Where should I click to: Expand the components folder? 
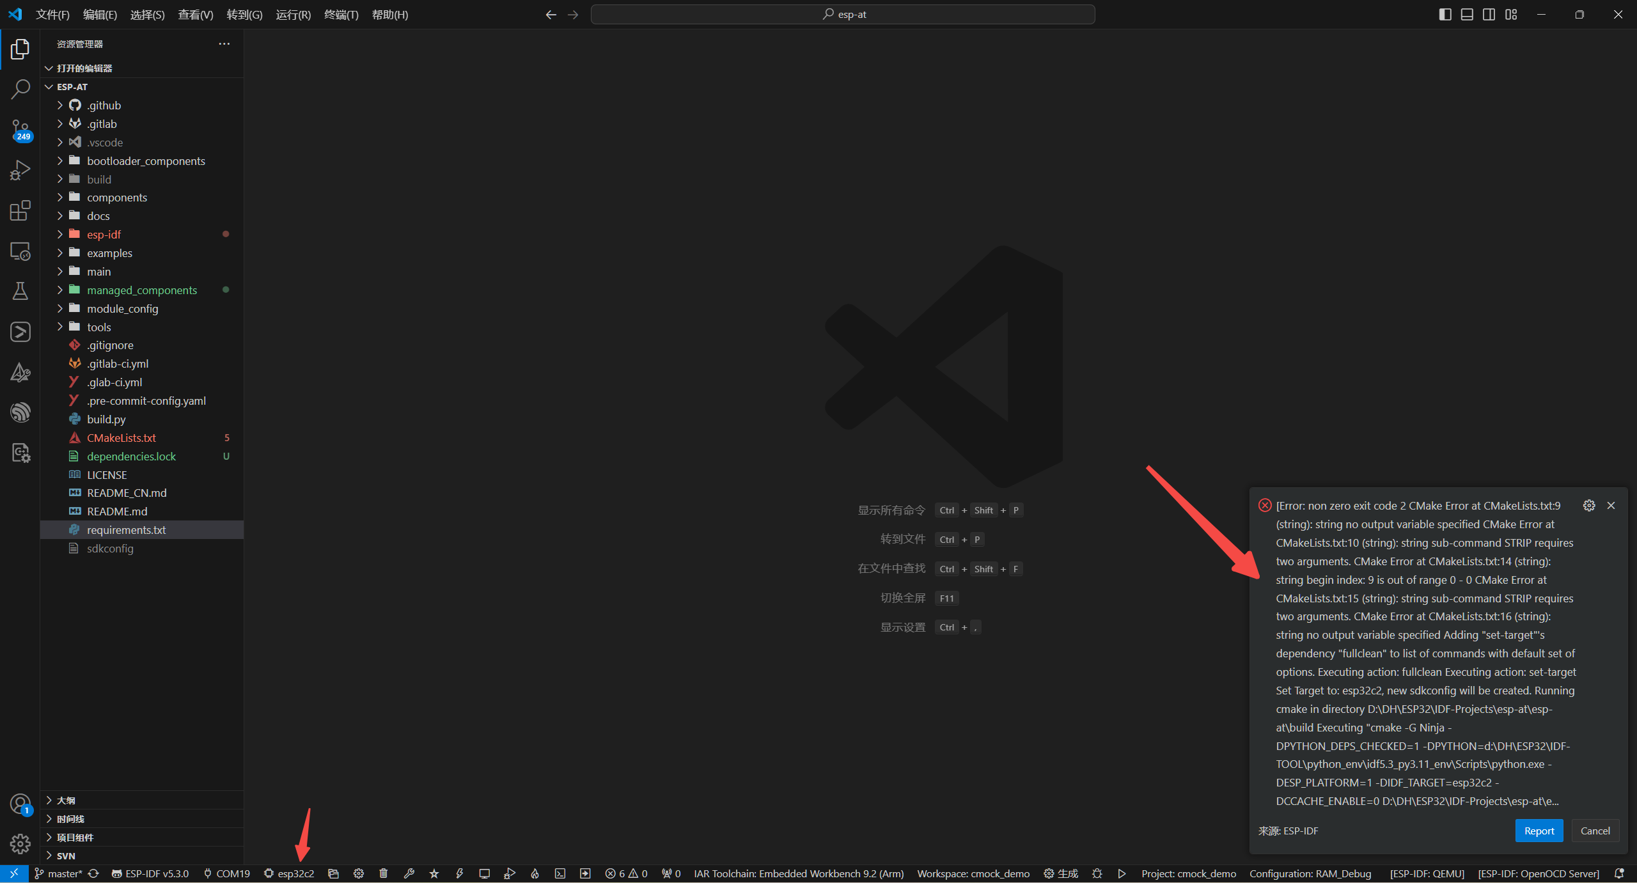pos(141,198)
